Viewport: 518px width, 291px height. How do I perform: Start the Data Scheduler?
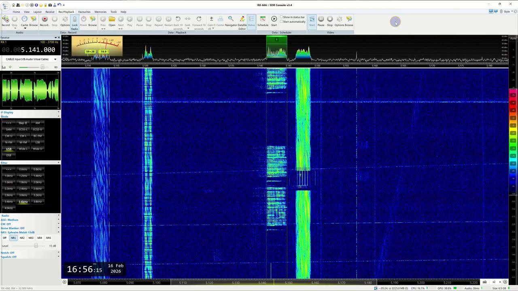click(x=274, y=21)
